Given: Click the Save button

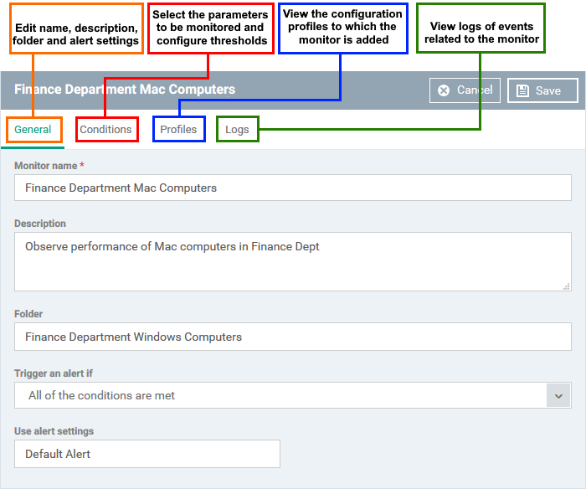Looking at the screenshot, I should click(542, 90).
